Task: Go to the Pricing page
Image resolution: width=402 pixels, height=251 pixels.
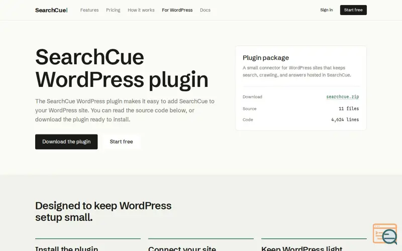Action: 113,10
